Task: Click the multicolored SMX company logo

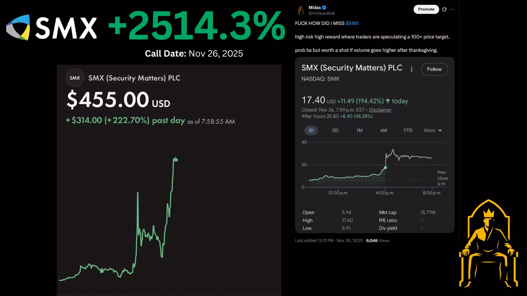Action: pyautogui.click(x=18, y=27)
